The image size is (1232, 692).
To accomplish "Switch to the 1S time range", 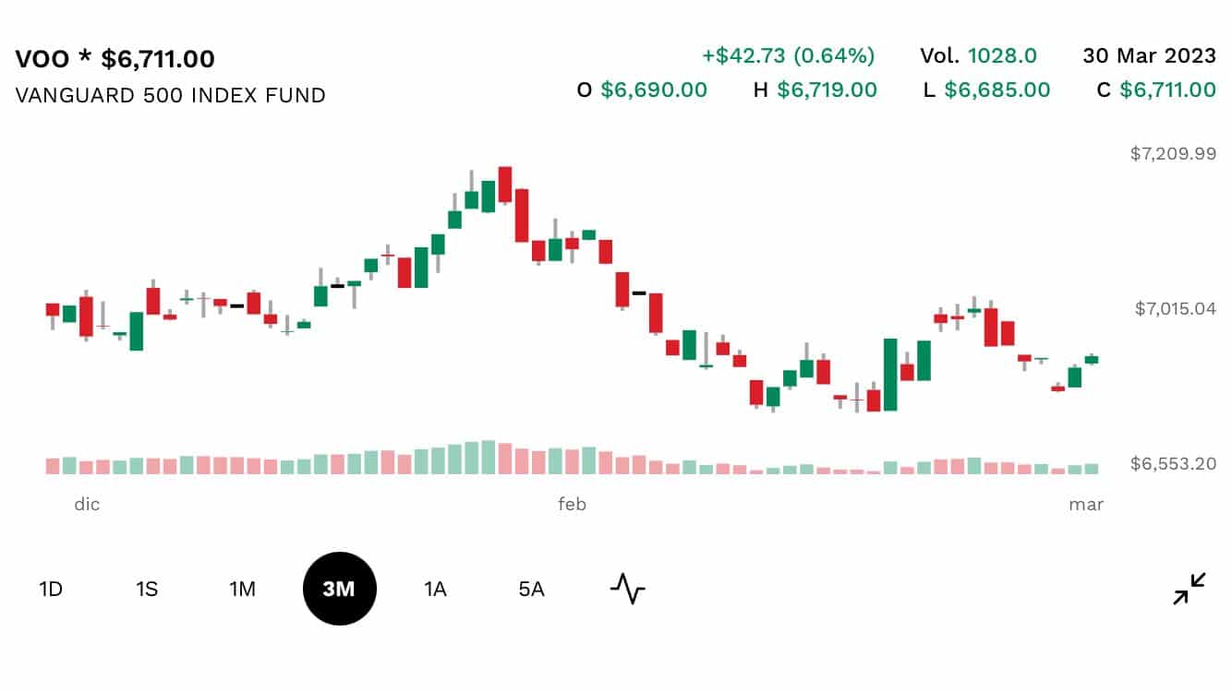I will pos(147,589).
